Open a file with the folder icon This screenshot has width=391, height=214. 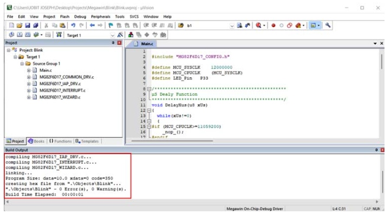tap(19, 25)
